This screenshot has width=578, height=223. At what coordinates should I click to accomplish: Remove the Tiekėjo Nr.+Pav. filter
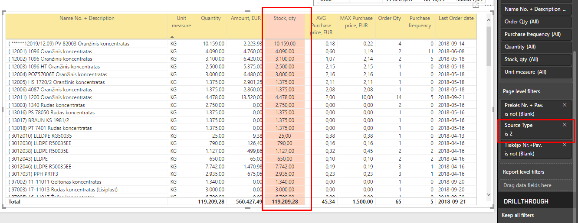(x=565, y=145)
